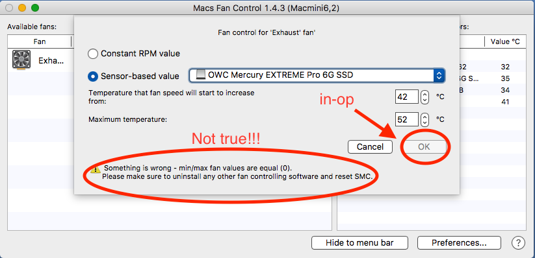Click the OK button in the dialog
Viewport: 535px width, 258px height.
pyautogui.click(x=424, y=147)
